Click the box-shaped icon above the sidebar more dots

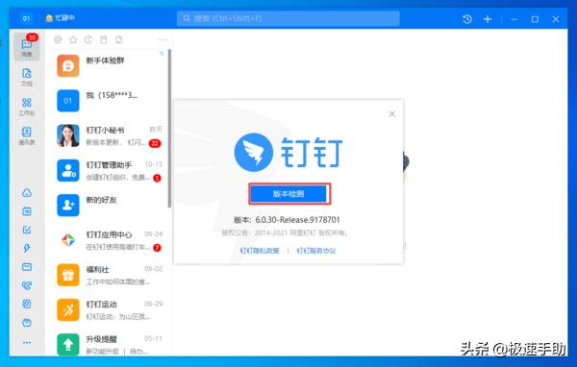[27, 323]
